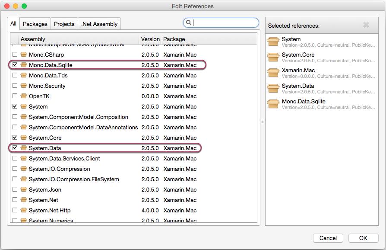Check the System.Json checkbox
386x250 pixels.
[x=15, y=189]
